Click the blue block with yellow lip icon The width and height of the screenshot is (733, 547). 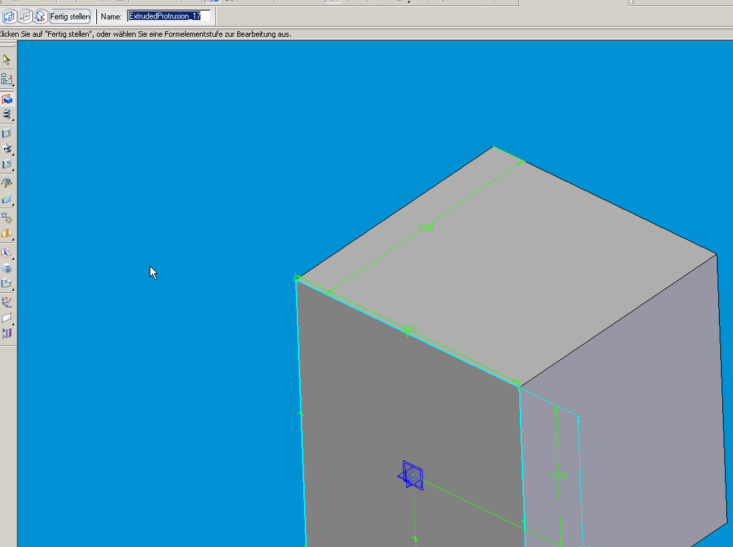(7, 284)
